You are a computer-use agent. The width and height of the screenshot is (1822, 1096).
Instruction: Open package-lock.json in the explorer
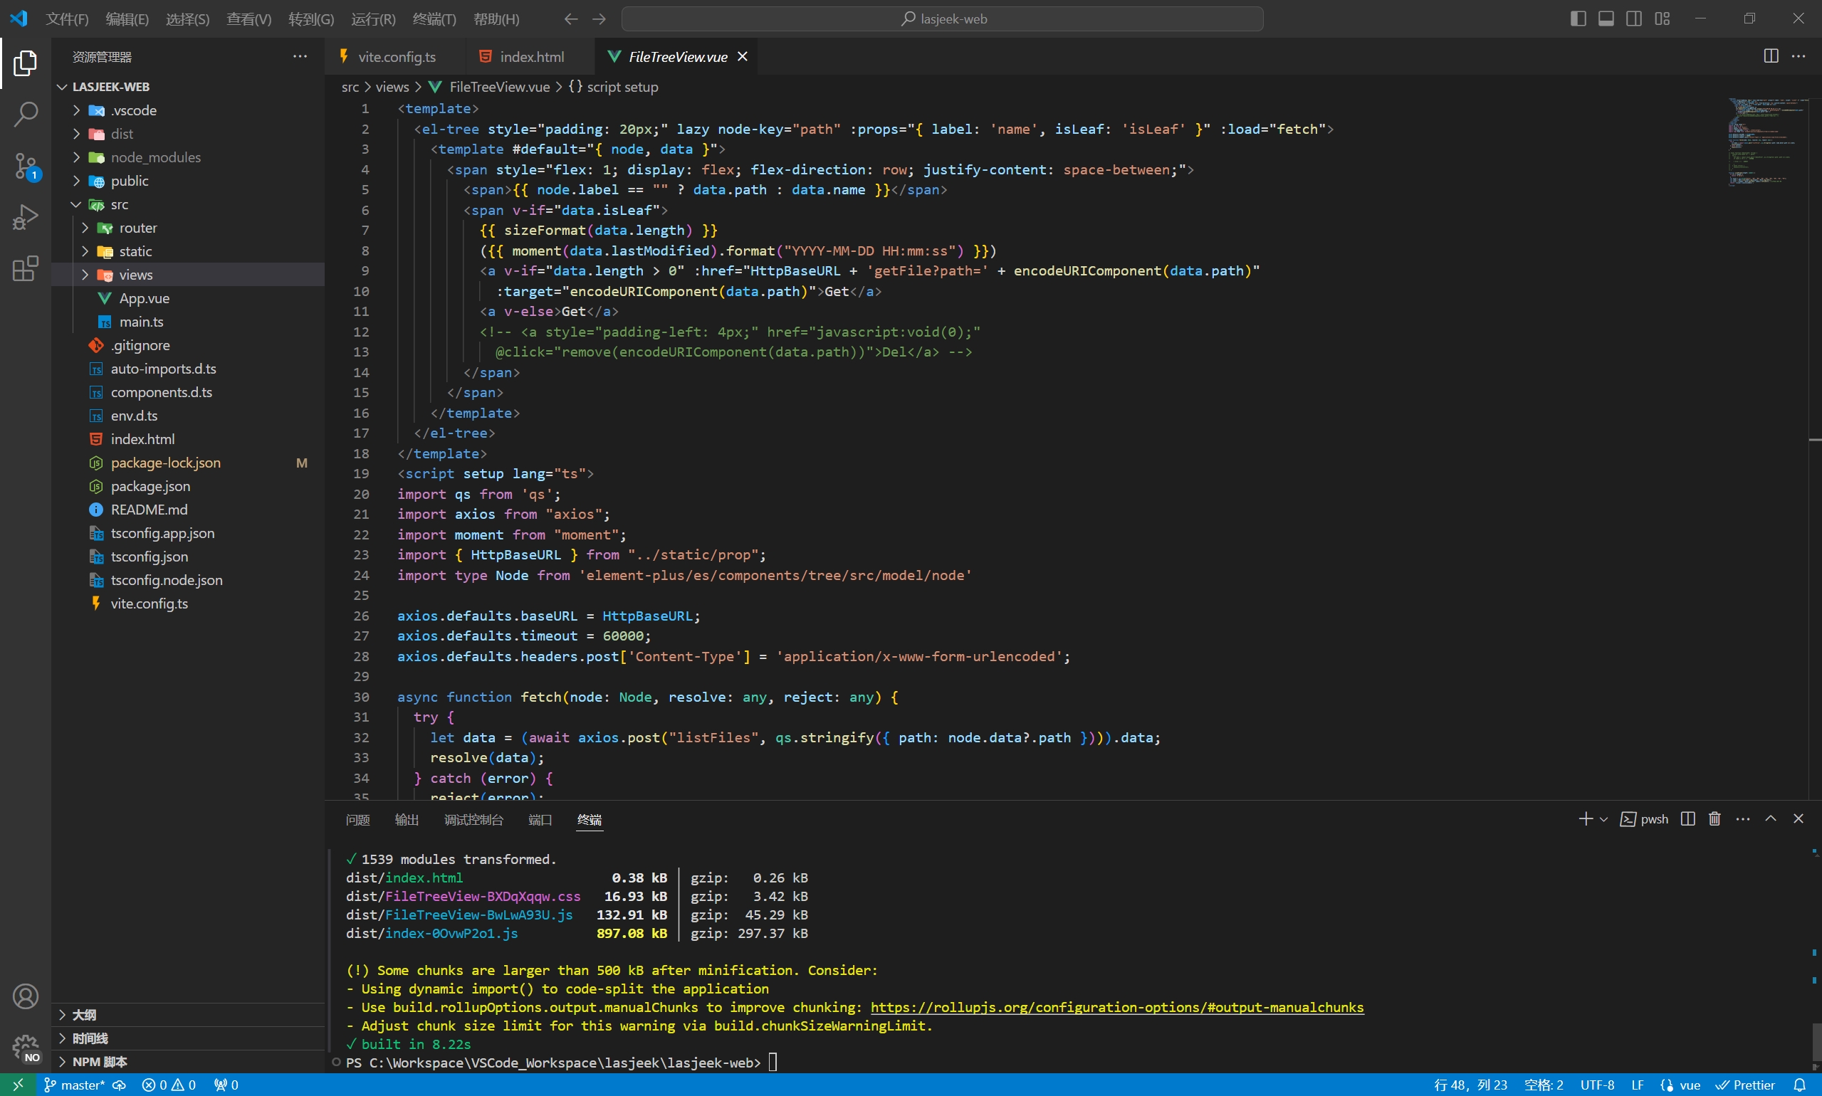tap(188, 463)
